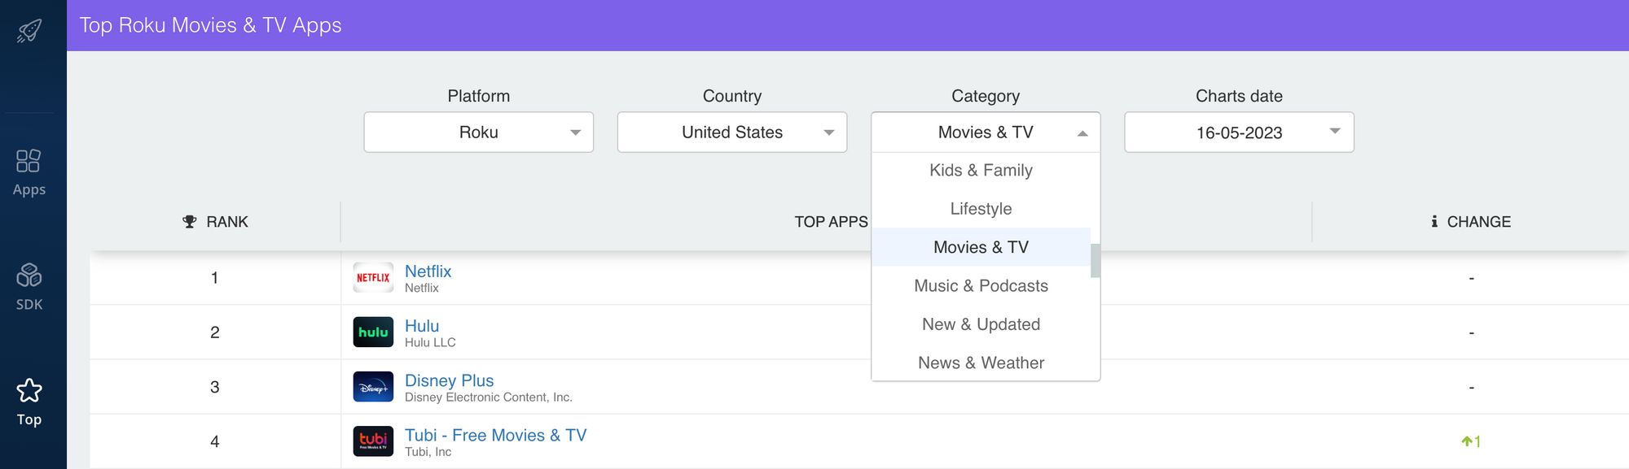This screenshot has width=1629, height=469.
Task: Click the CHANGE column header
Action: (x=1470, y=221)
